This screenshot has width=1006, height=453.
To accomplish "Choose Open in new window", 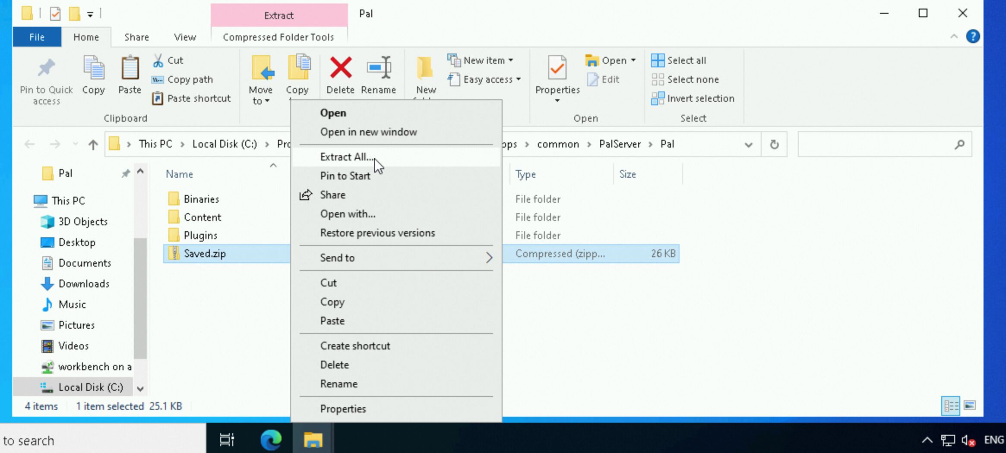I will [396, 132].
